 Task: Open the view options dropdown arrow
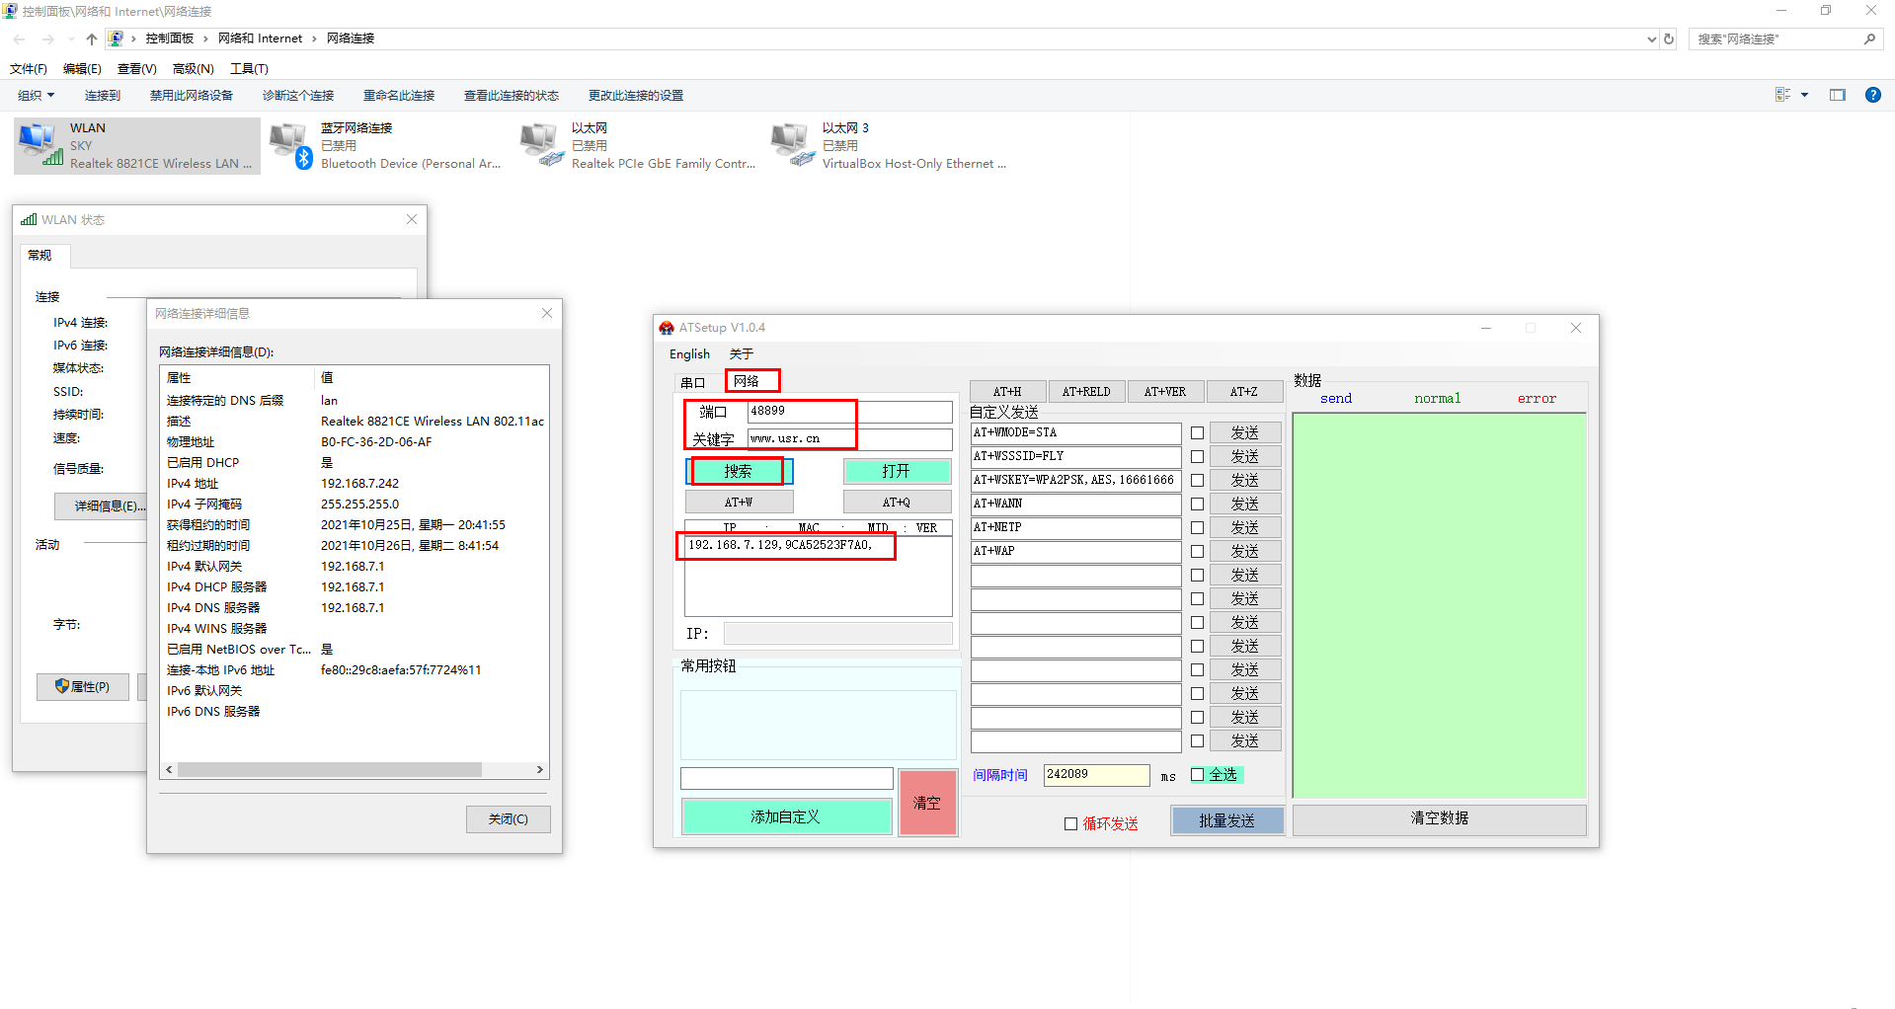1804,95
